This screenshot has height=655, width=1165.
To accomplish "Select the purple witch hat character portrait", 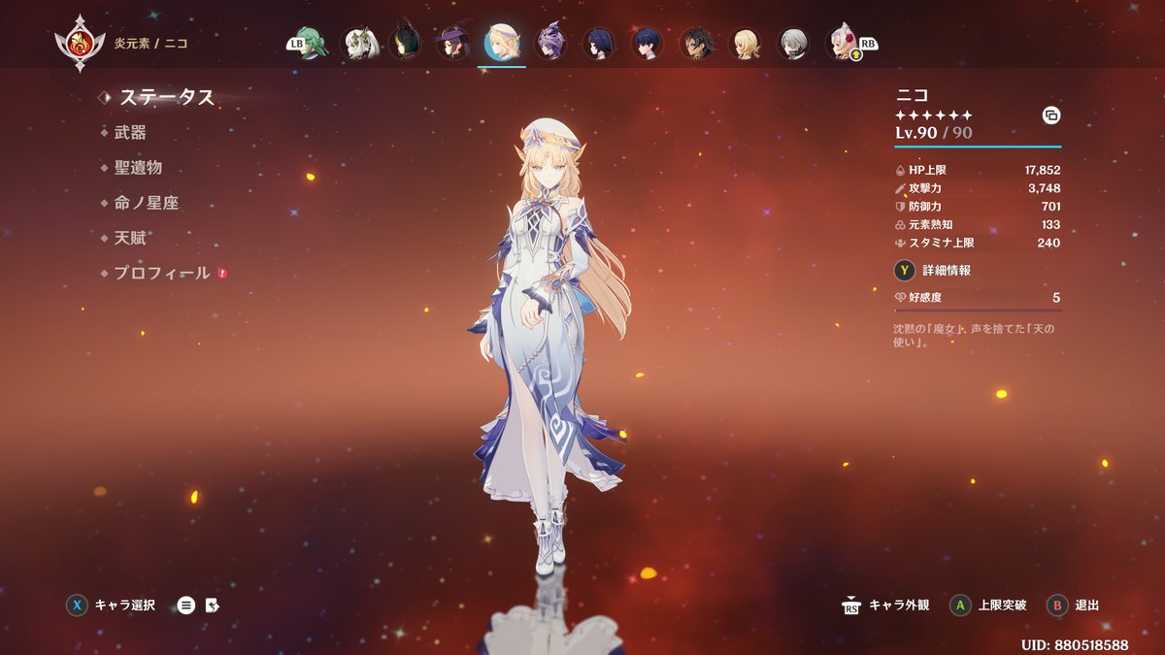I will tap(452, 44).
